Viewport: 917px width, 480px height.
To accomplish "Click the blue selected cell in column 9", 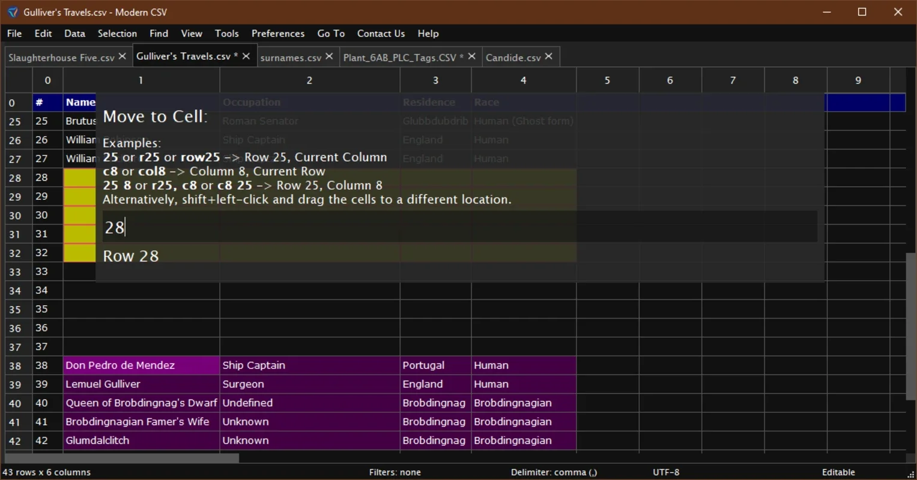I will pyautogui.click(x=858, y=102).
